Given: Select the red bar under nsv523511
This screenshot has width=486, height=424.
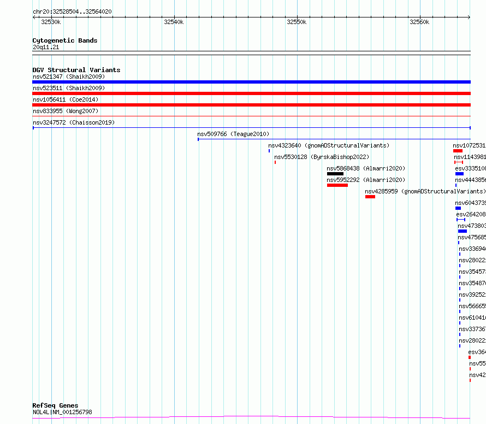Looking at the screenshot, I should [x=251, y=93].
